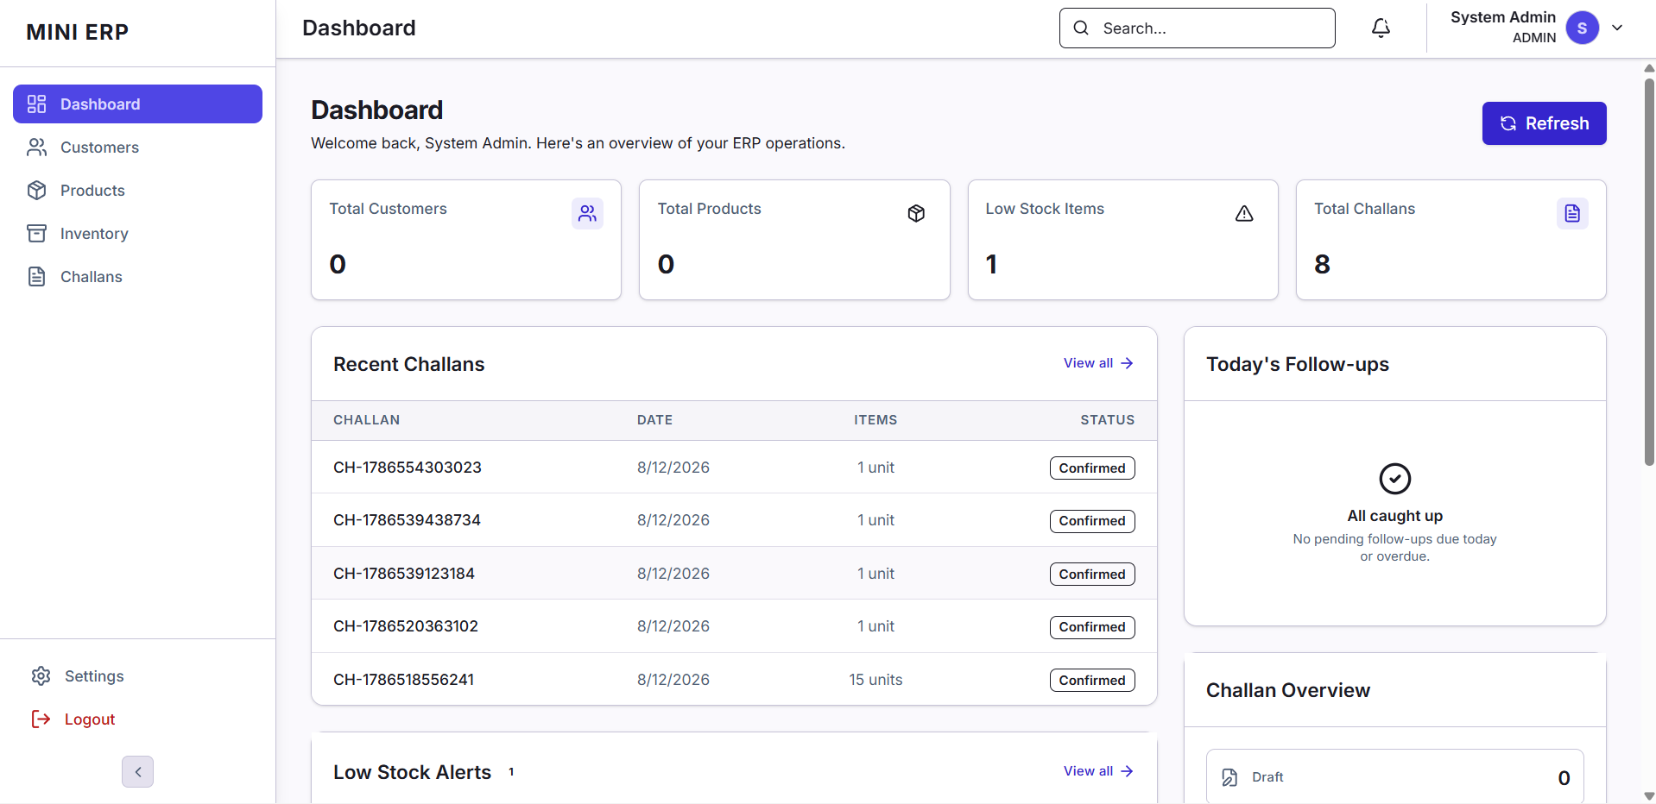Click the Low Stock Items warning icon
The image size is (1656, 804).
tap(1244, 213)
